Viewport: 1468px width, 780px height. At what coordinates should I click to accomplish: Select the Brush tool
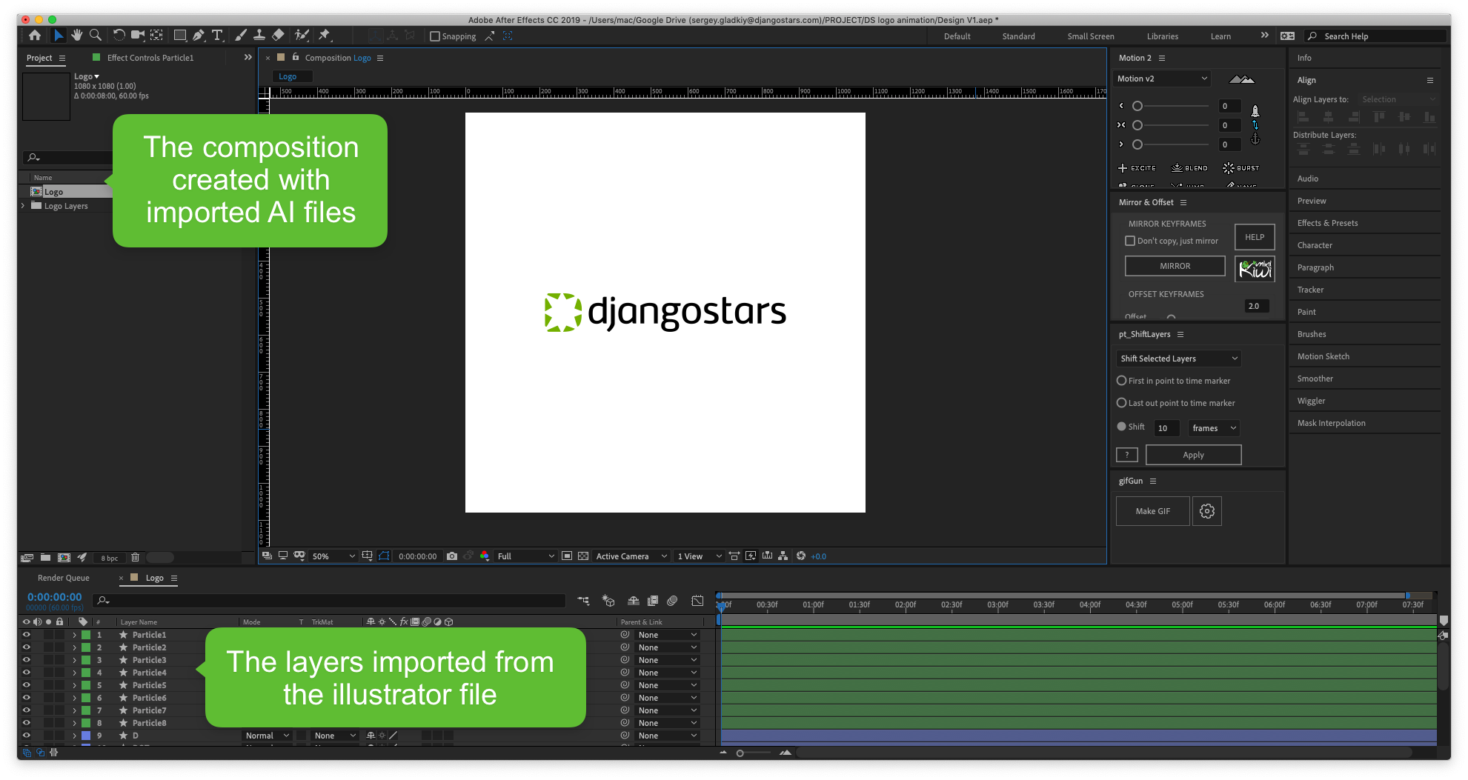coord(241,35)
